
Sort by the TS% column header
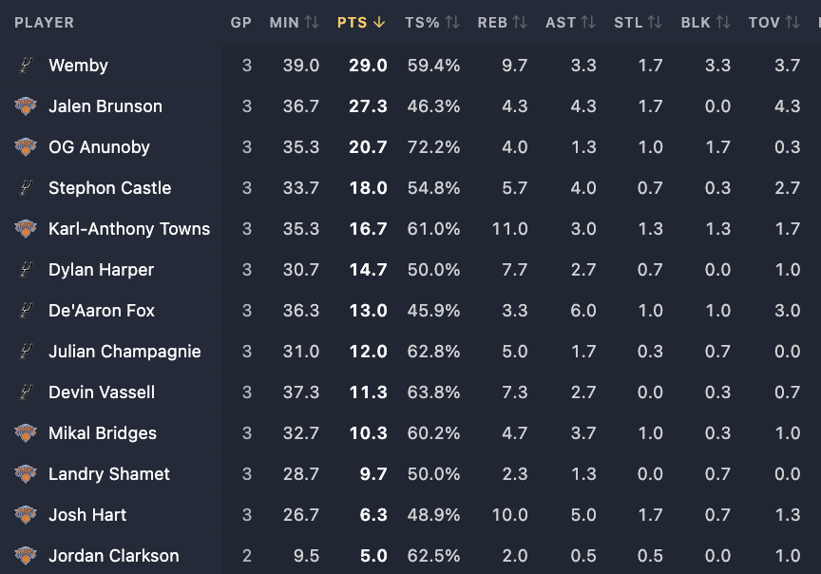[432, 23]
